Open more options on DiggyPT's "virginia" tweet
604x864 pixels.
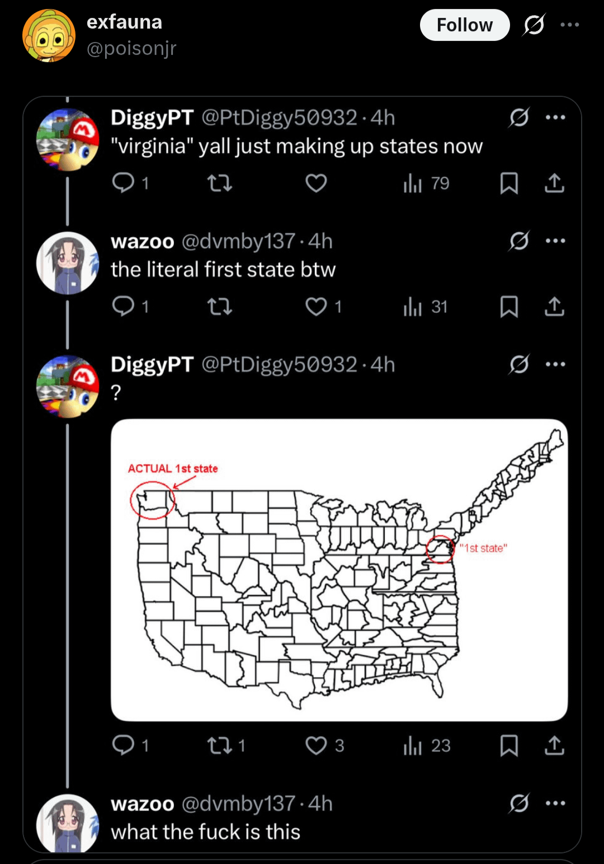[555, 118]
